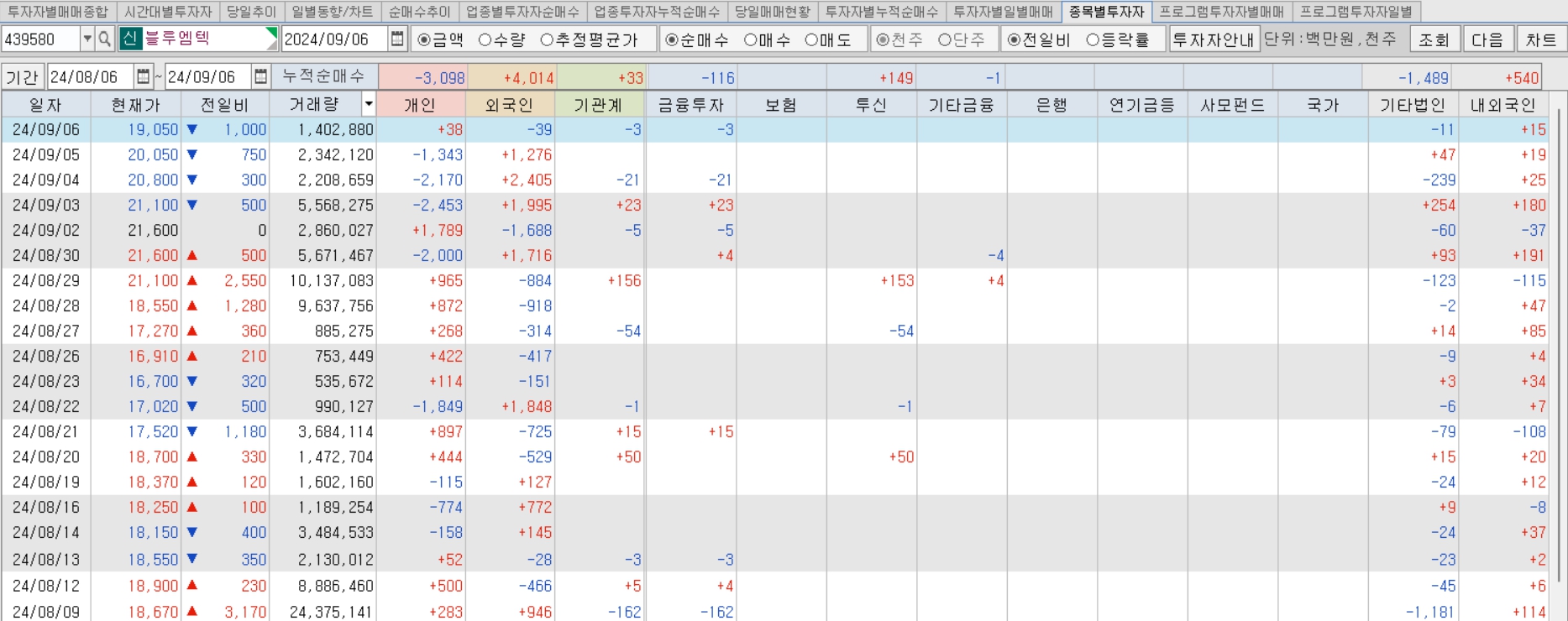This screenshot has width=1568, height=621.
Task: Open the 업종별투자자순매수 tab
Action: point(523,12)
